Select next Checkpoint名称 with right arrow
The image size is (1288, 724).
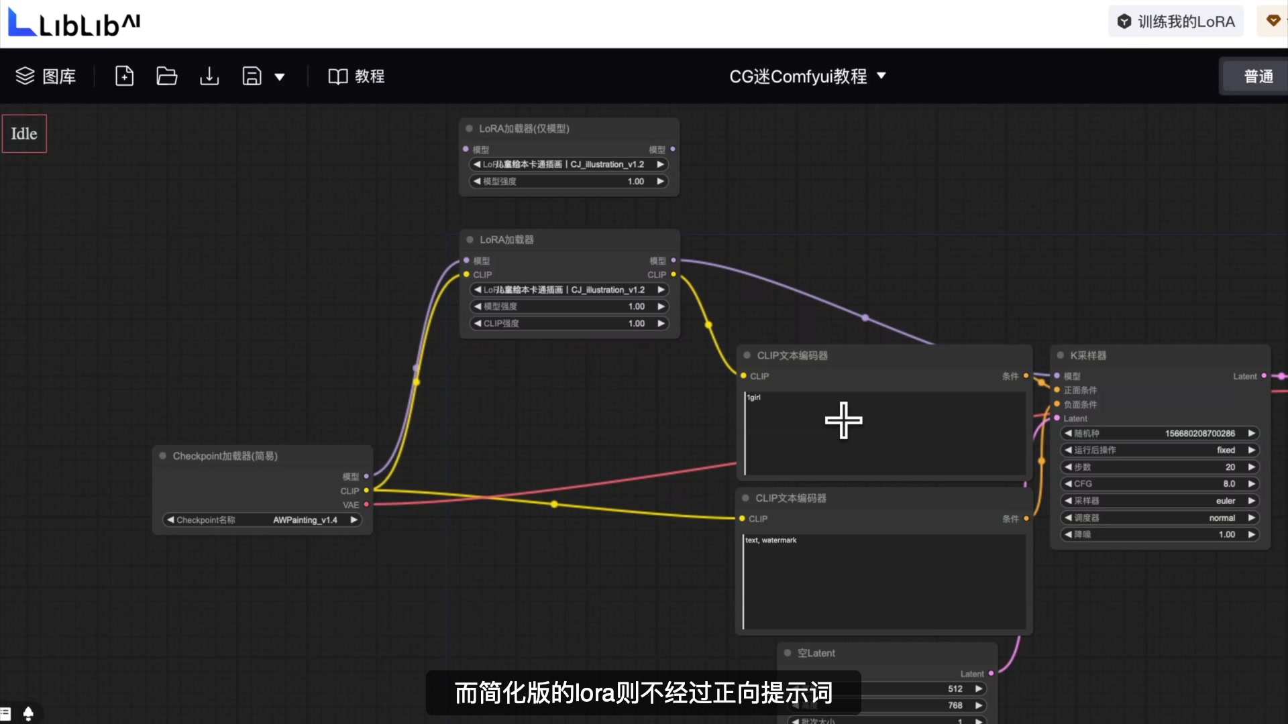tap(354, 520)
